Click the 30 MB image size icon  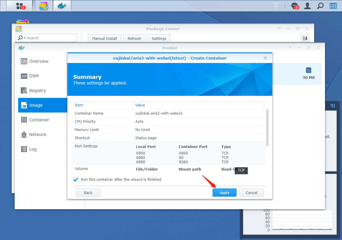coord(308,70)
